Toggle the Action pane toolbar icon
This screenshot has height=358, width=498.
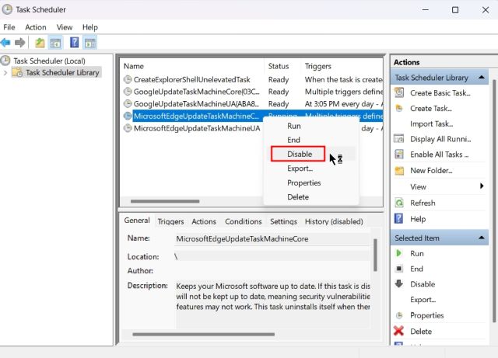[x=90, y=43]
